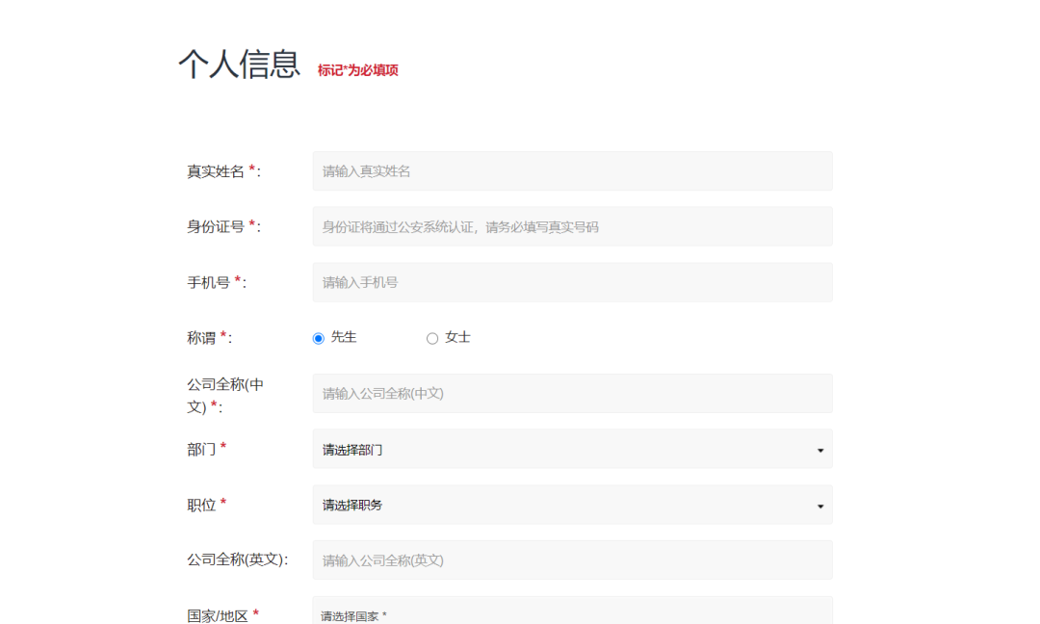Focus the 身份证号 text box
The width and height of the screenshot is (1040, 624).
(572, 227)
